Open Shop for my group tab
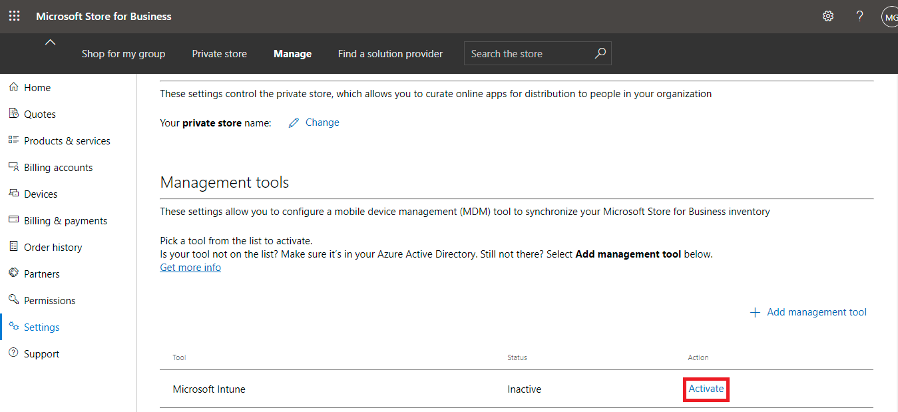 click(123, 54)
